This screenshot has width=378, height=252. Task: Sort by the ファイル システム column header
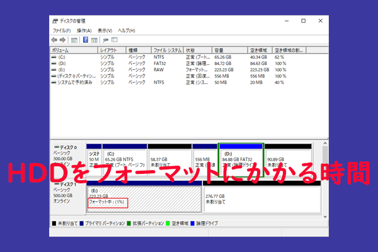(x=168, y=50)
